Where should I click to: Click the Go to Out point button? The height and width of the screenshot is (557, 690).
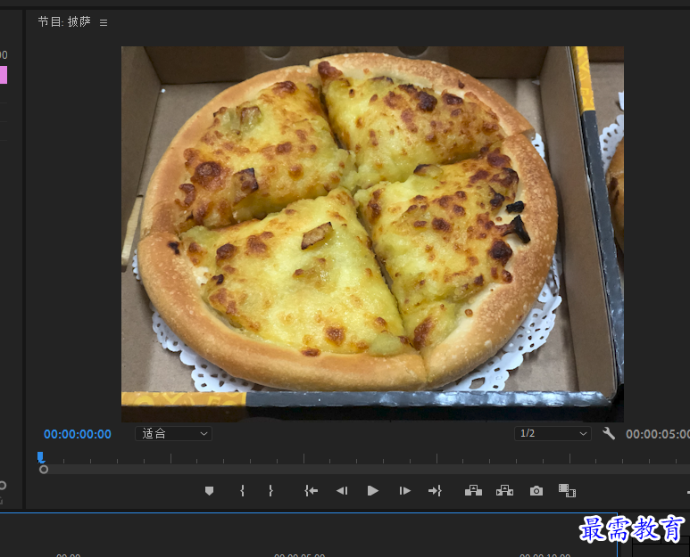coord(435,491)
